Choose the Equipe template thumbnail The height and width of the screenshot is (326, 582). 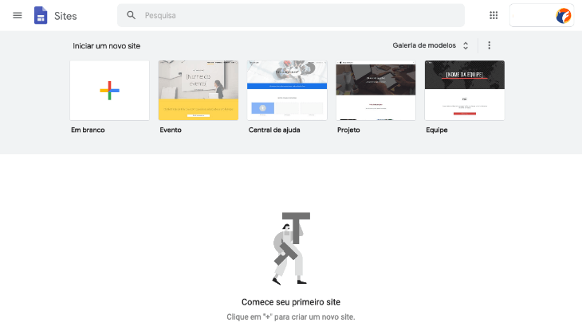(464, 91)
